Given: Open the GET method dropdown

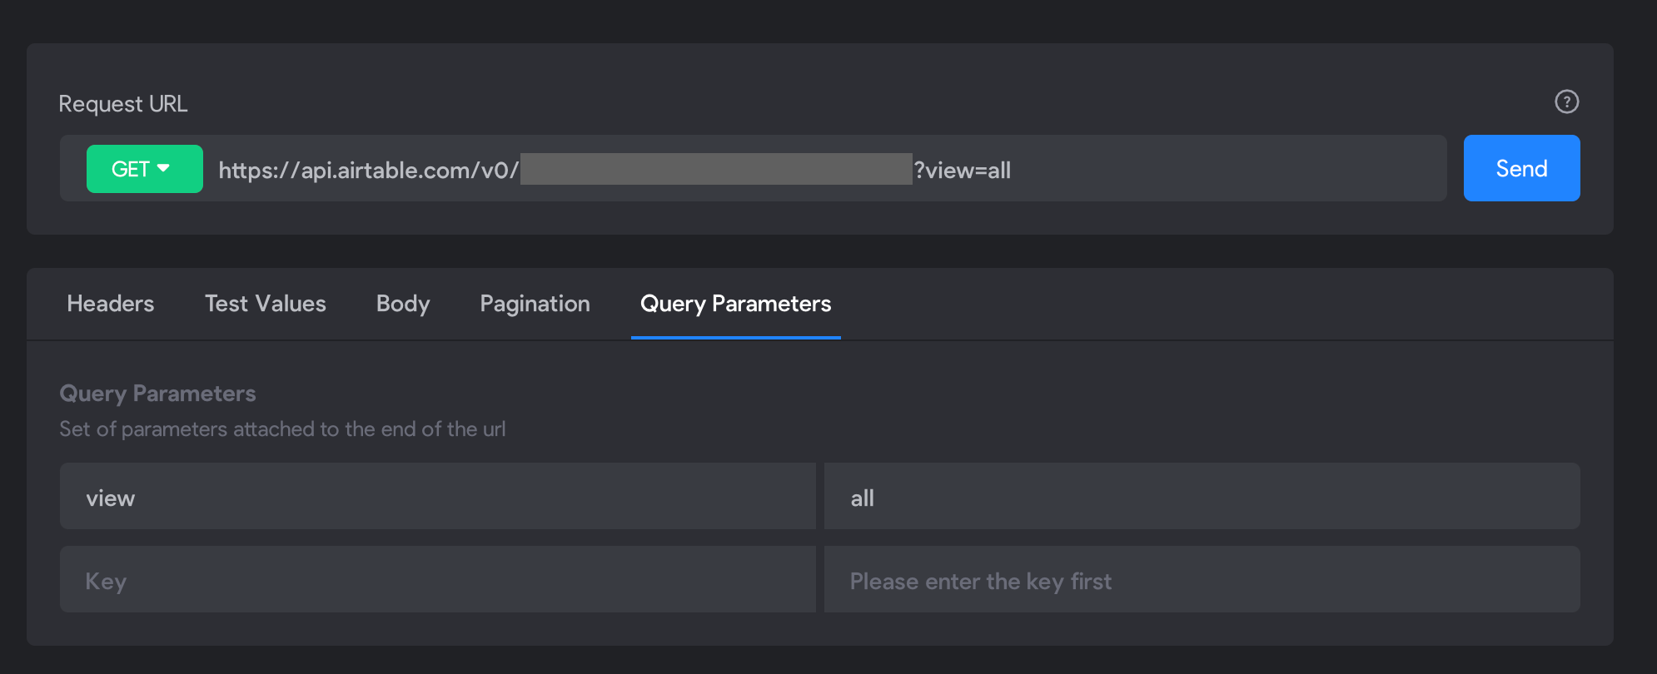Looking at the screenshot, I should (145, 169).
